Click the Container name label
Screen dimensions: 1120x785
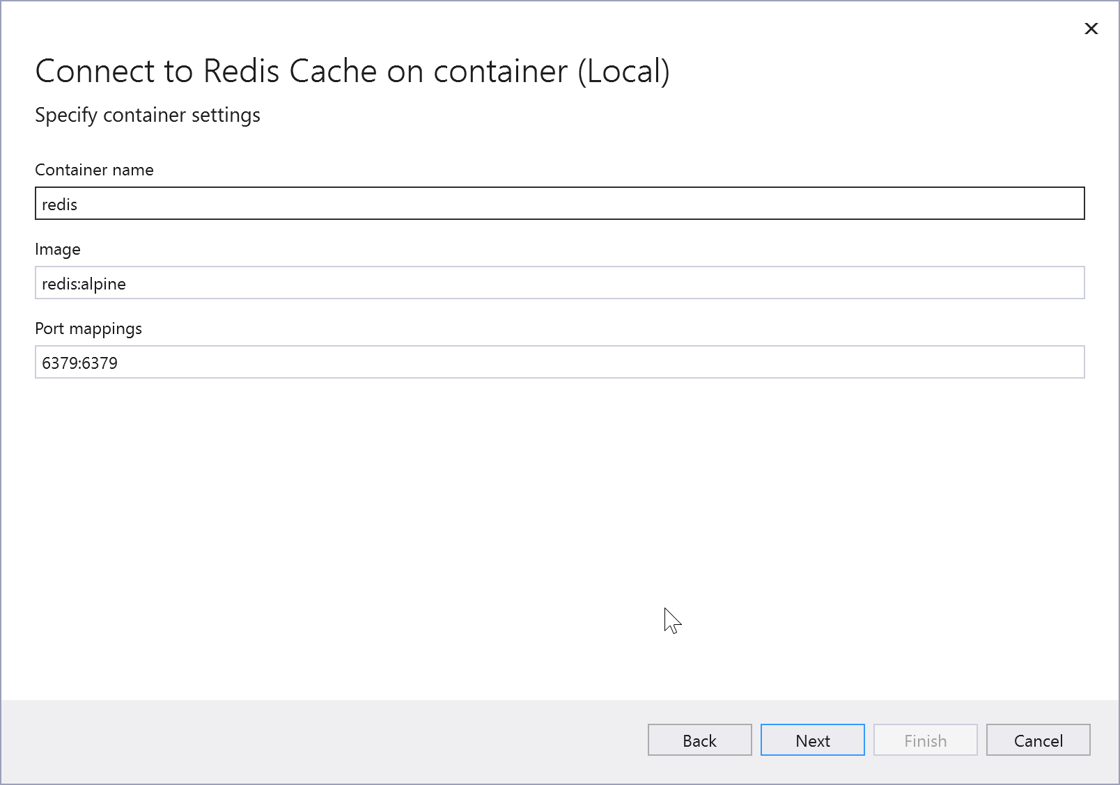click(95, 169)
